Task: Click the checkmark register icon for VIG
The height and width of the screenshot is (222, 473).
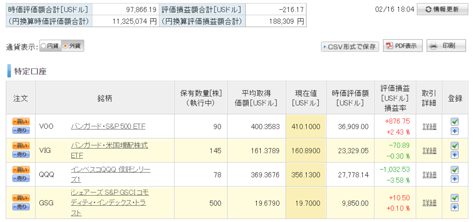Action: click(x=454, y=146)
